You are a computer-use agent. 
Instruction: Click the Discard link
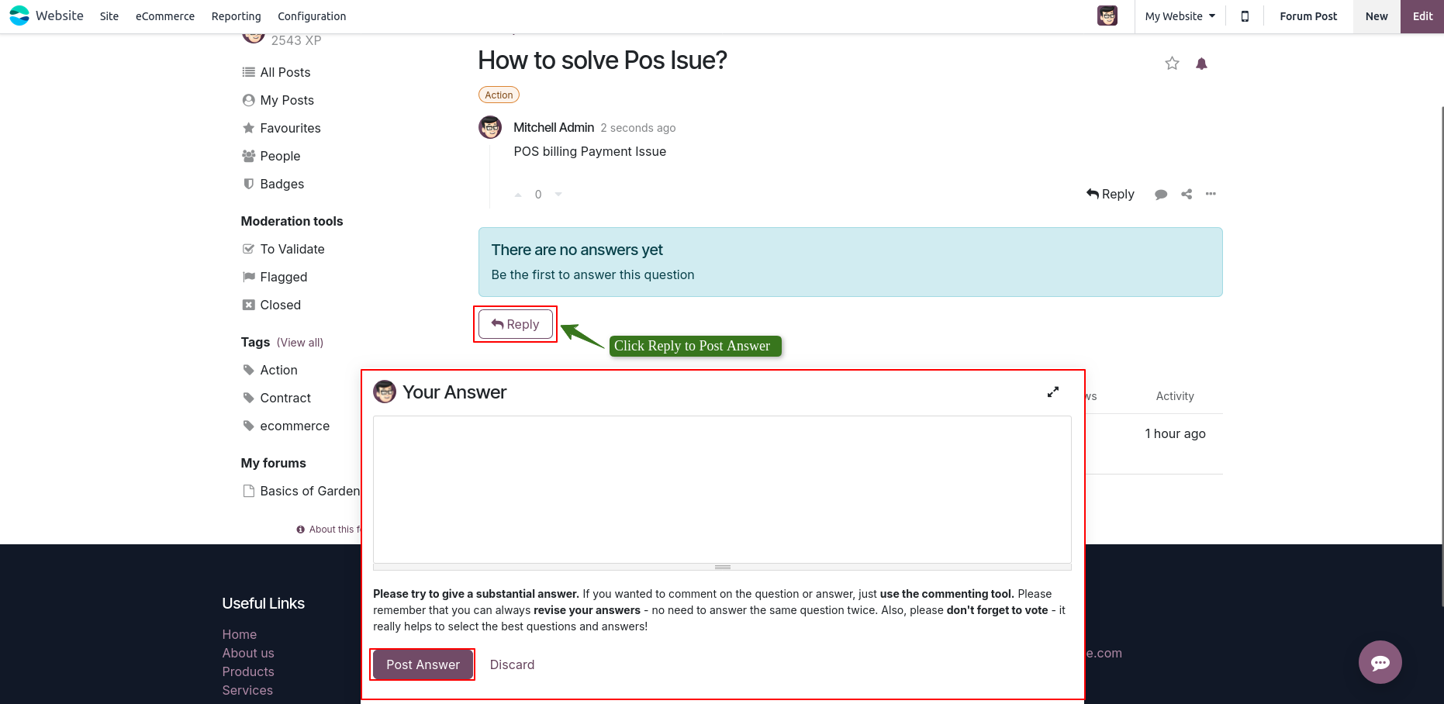(512, 664)
